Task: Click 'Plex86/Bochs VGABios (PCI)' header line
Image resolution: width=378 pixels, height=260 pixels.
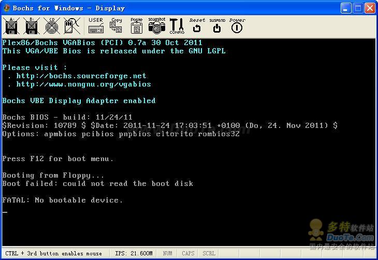Action: [102, 42]
